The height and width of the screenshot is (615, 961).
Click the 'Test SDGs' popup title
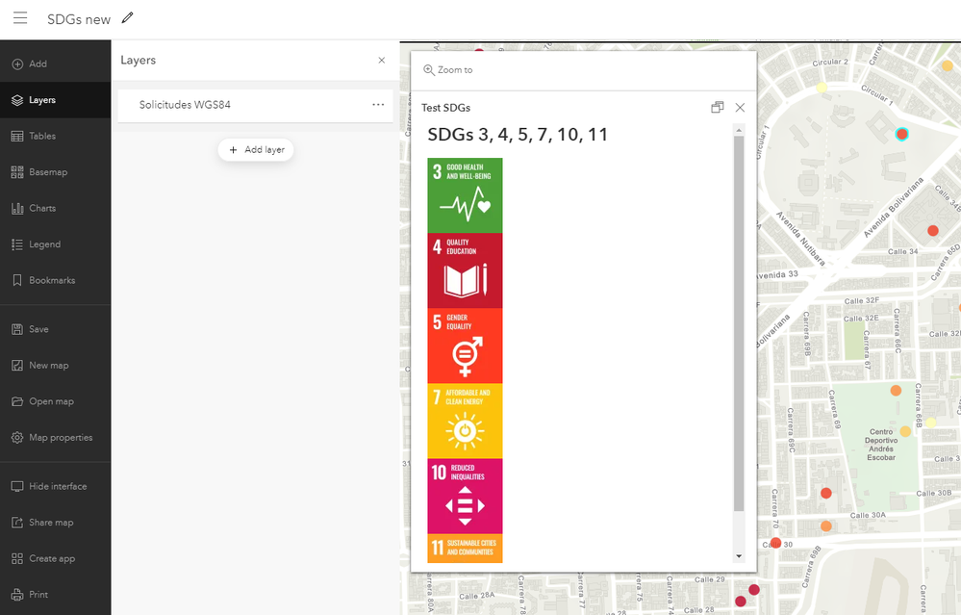(445, 108)
